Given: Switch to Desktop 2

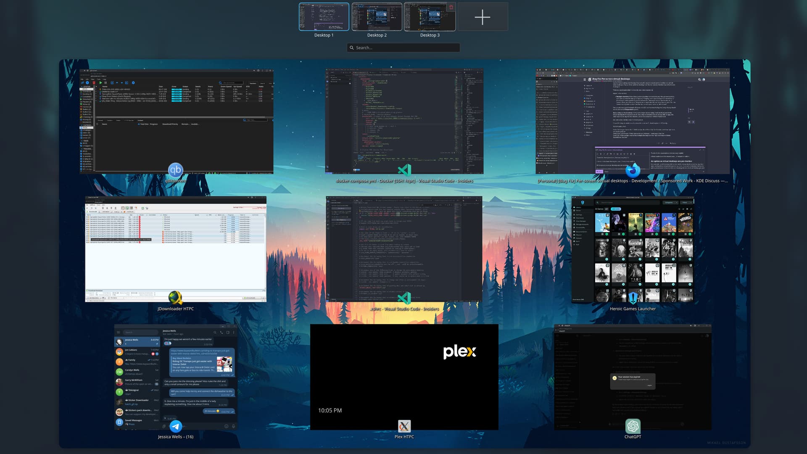Looking at the screenshot, I should [377, 17].
